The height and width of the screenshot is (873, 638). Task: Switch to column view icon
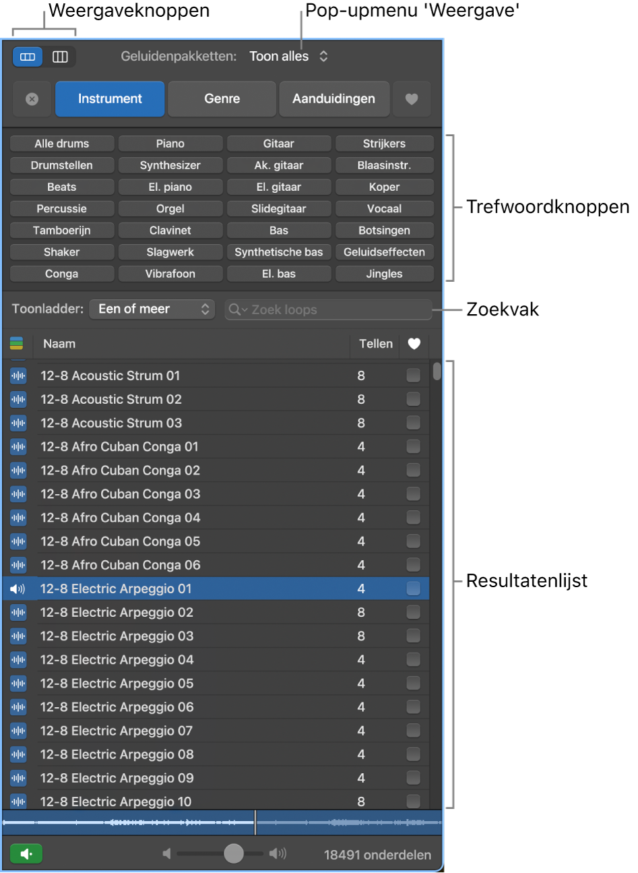coord(60,57)
